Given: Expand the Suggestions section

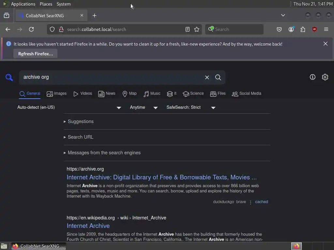Looking at the screenshot, I should tap(79, 121).
